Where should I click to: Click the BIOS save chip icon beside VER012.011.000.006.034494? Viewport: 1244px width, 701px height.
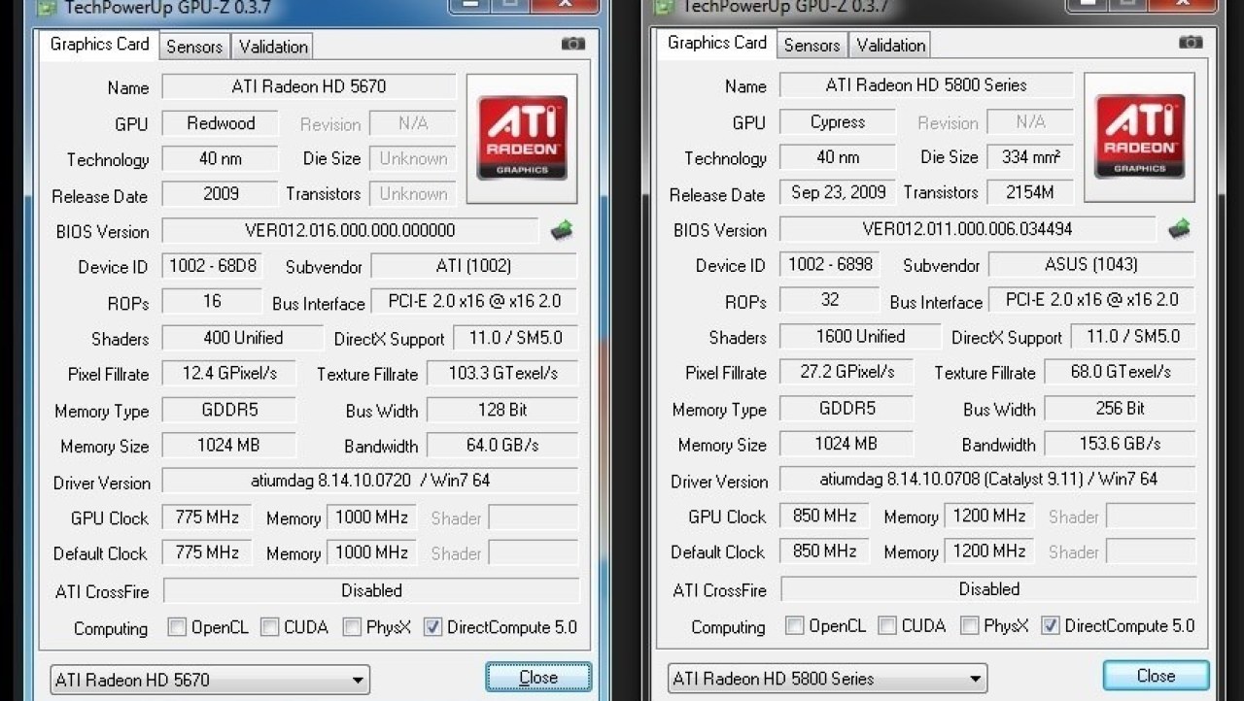[x=1179, y=229]
